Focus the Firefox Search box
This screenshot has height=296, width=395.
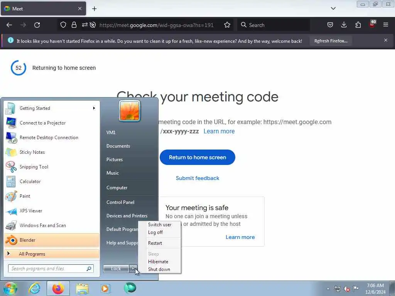273,25
